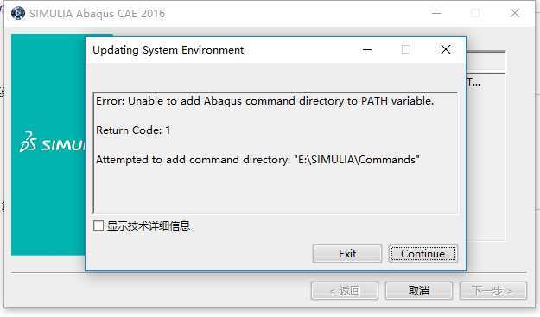
Task: Click the 'SIMULIA Abaqus CAE 2016' window title
Action: click(x=97, y=14)
